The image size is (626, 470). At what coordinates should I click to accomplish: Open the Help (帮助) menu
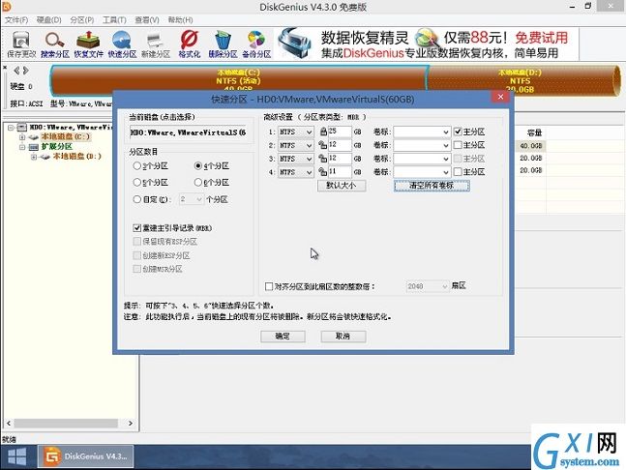pos(180,20)
